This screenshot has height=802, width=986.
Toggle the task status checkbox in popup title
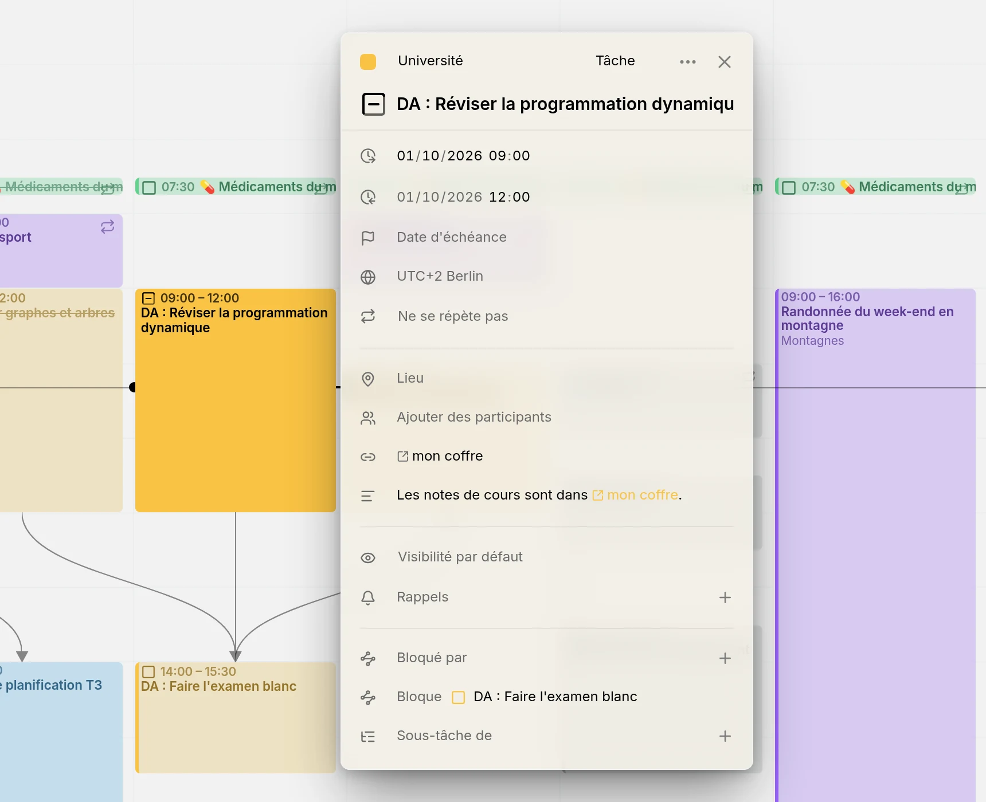click(x=374, y=104)
